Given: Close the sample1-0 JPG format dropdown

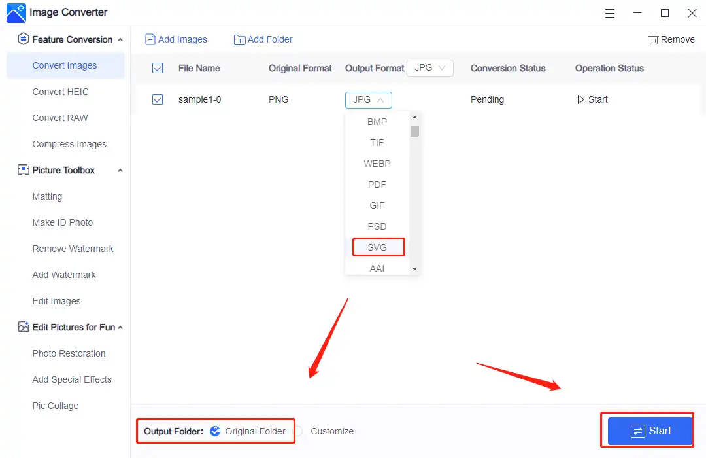Looking at the screenshot, I should pos(368,99).
